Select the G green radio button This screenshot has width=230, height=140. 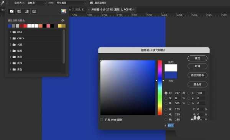pos(166,114)
